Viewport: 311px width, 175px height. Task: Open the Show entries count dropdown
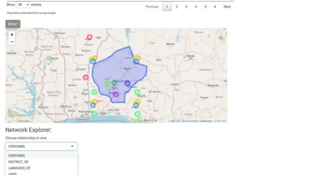click(23, 5)
